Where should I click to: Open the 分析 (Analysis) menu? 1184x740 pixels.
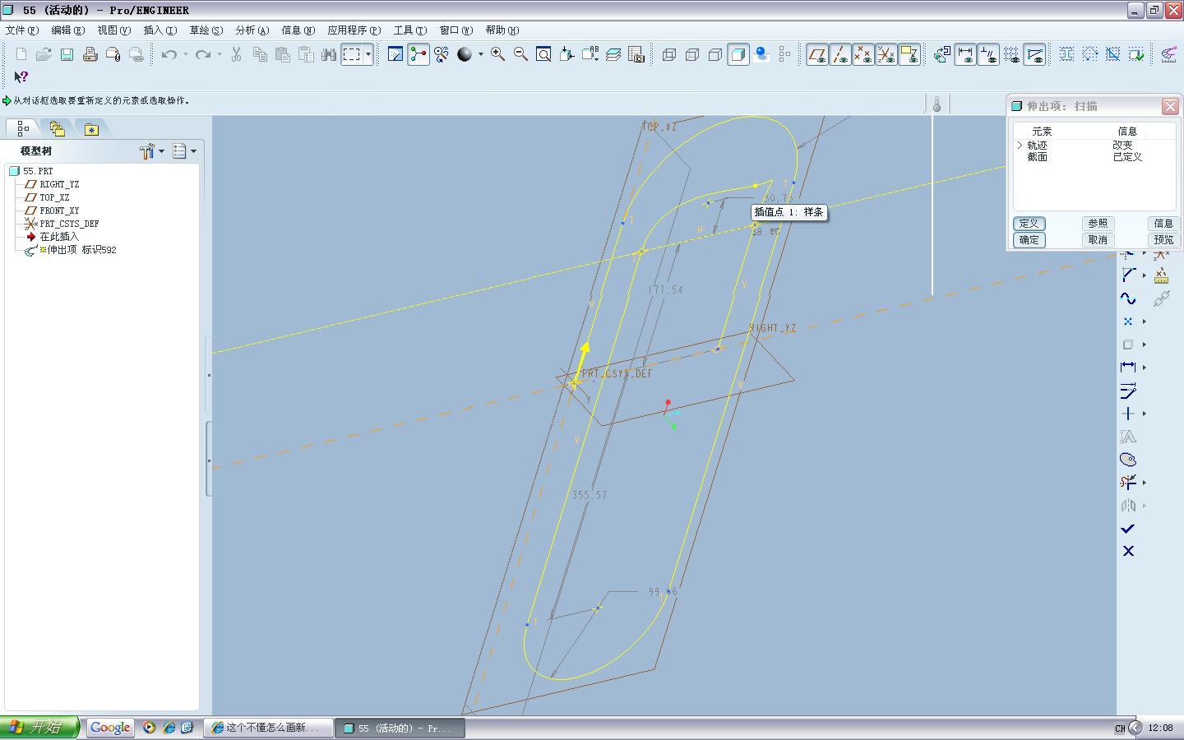click(x=252, y=30)
